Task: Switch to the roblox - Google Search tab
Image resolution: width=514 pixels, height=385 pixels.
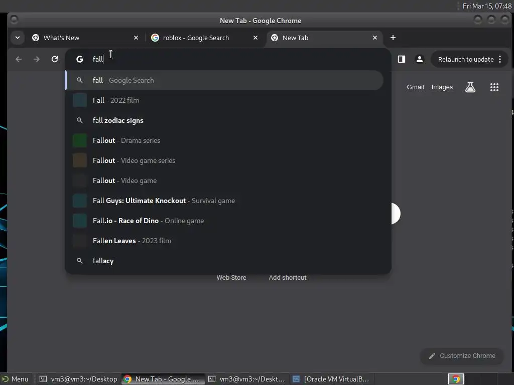Action: coord(204,38)
